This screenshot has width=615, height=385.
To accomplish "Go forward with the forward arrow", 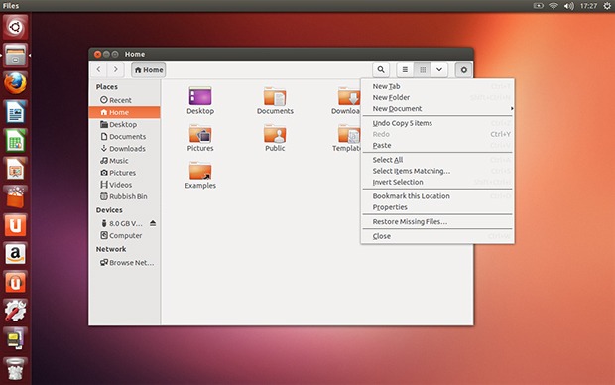I will point(115,69).
